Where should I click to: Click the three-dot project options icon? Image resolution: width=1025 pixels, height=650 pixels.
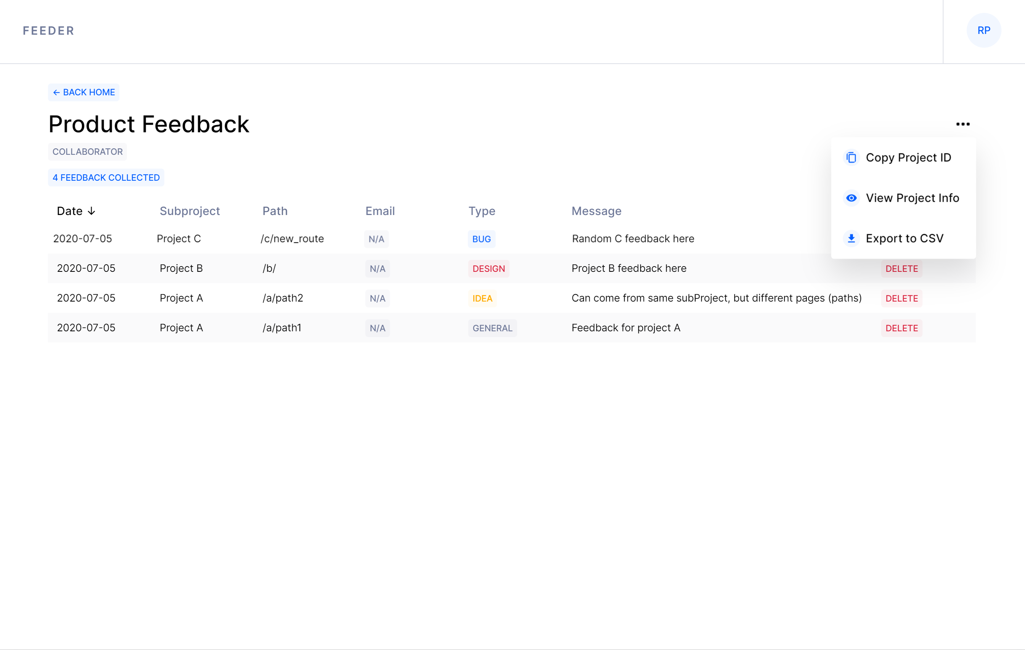pyautogui.click(x=962, y=124)
